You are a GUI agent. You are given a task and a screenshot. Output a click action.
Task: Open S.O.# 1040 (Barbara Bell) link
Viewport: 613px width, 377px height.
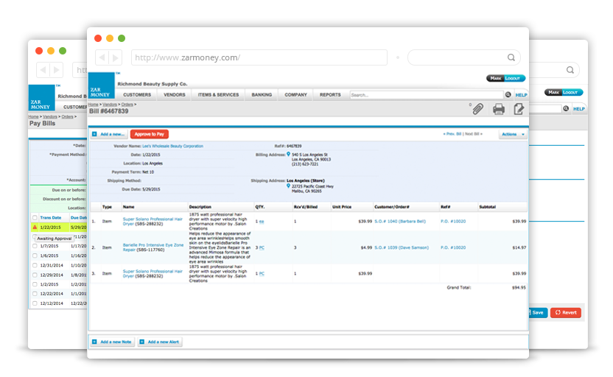pos(399,221)
